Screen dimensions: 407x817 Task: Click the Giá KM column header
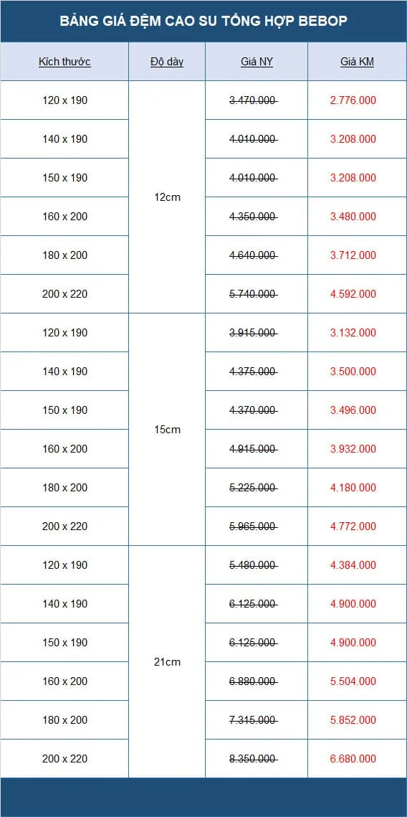357,62
